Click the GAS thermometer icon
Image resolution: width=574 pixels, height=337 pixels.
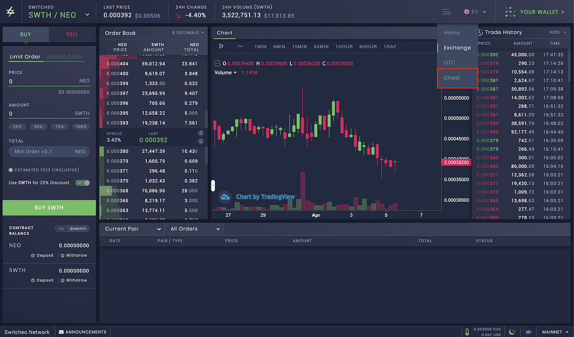467,332
